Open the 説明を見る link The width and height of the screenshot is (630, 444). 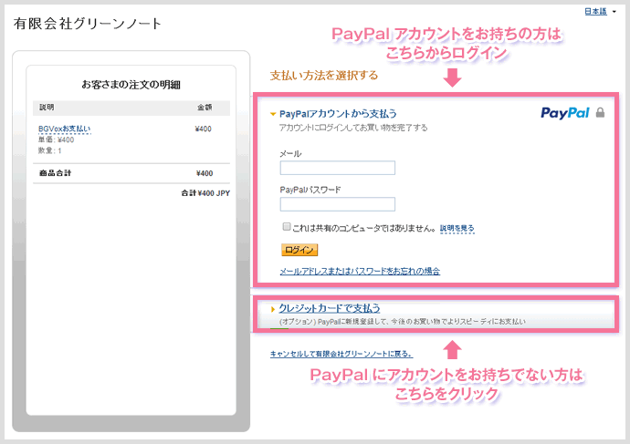[x=457, y=228]
